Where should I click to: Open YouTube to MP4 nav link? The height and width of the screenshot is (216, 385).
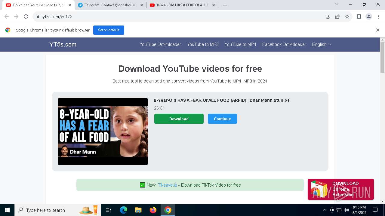pos(240,44)
